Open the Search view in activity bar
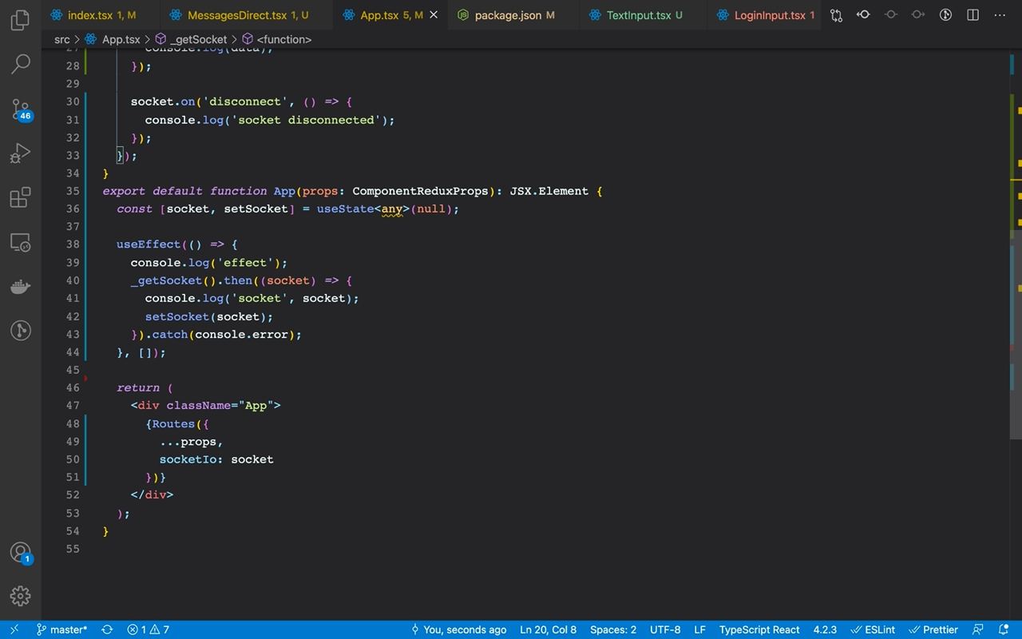This screenshot has height=639, width=1022. pyautogui.click(x=21, y=64)
